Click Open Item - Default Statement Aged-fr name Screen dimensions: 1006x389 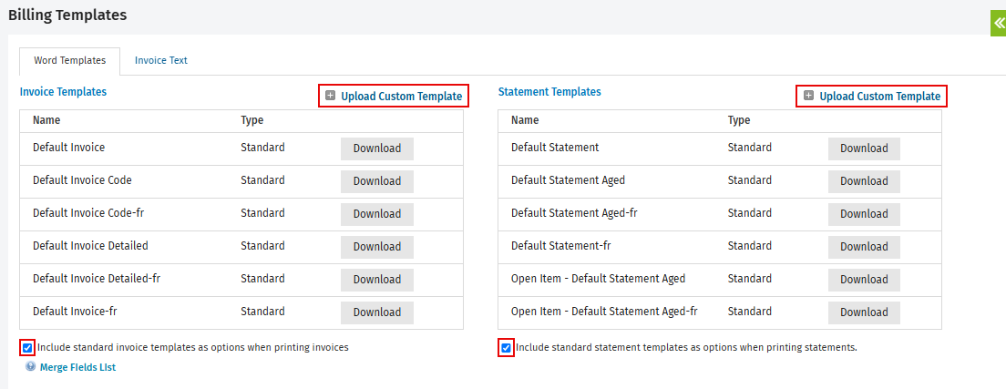[x=604, y=312]
